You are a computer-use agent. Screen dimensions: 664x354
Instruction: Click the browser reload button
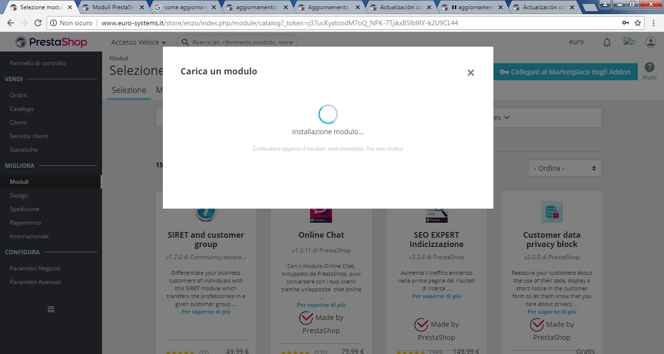coord(37,23)
